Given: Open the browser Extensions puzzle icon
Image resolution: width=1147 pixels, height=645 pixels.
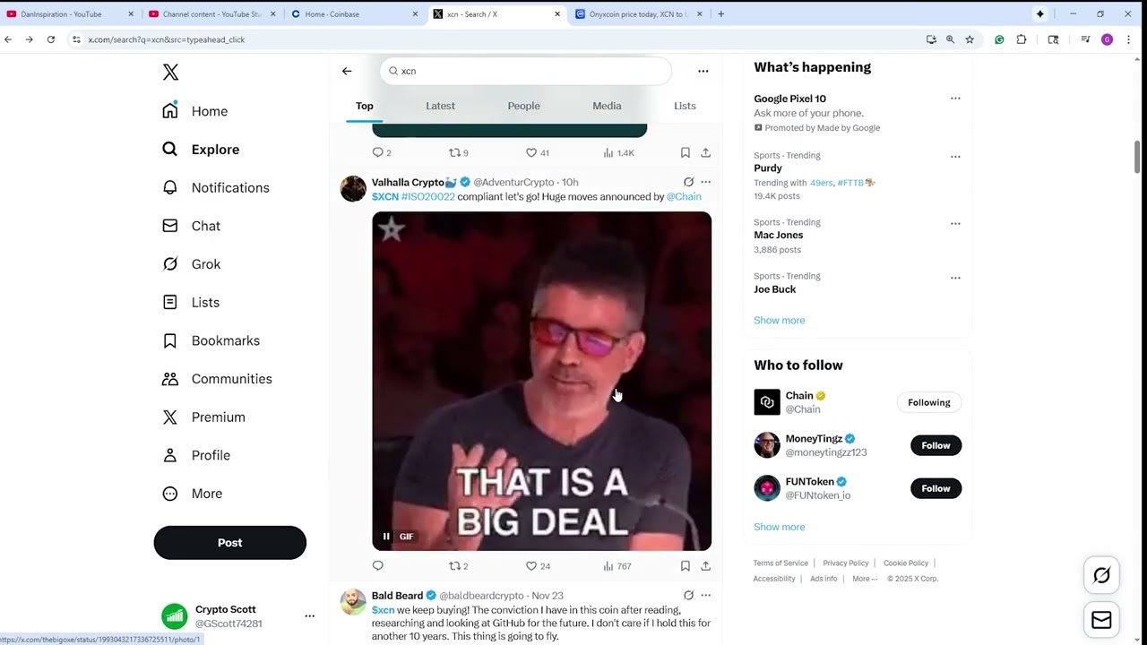Looking at the screenshot, I should click(x=1022, y=39).
